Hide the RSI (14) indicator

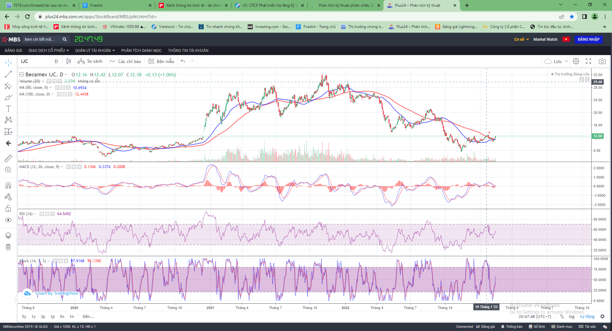[42, 214]
